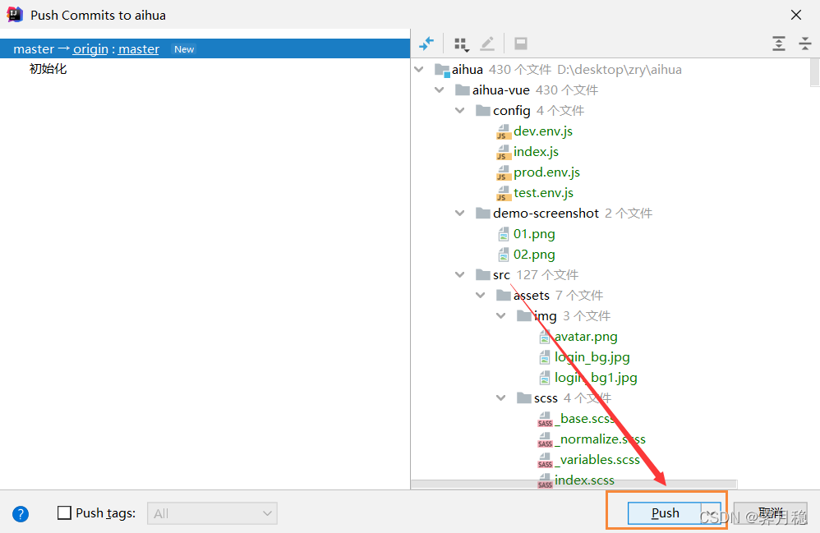Click the IntelliJ icon in the title bar
The width and height of the screenshot is (820, 533).
coord(15,15)
